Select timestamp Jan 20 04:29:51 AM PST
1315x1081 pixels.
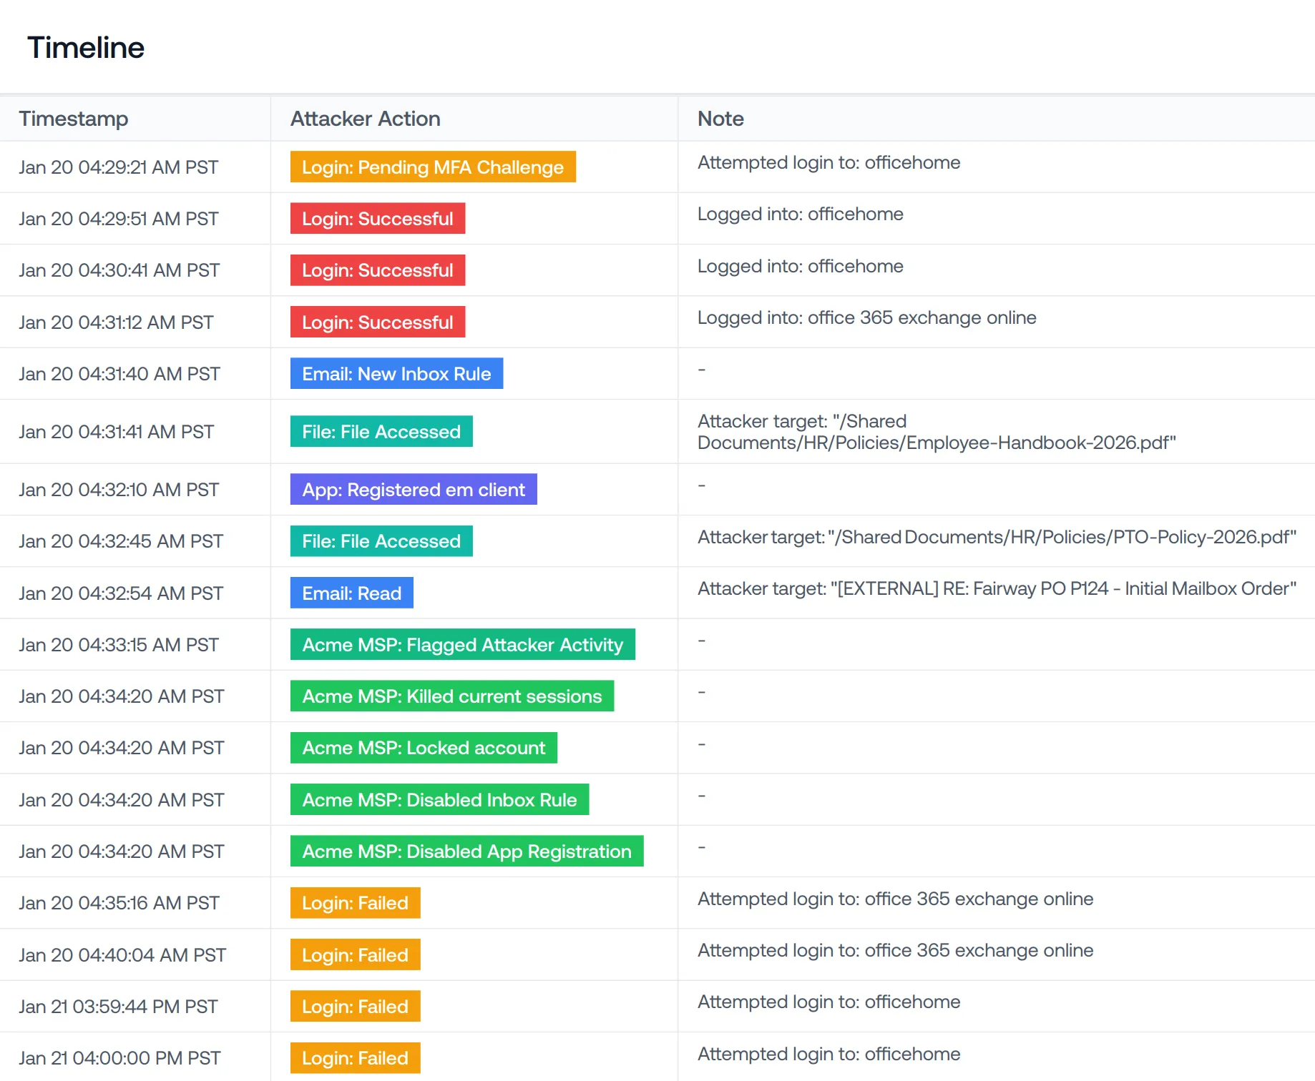tap(119, 219)
